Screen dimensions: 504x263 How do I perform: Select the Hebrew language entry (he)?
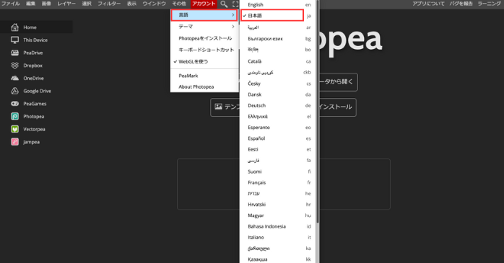click(278, 193)
